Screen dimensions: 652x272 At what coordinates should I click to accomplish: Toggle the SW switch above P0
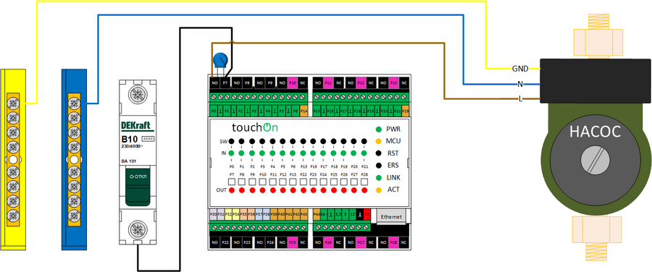[232, 141]
